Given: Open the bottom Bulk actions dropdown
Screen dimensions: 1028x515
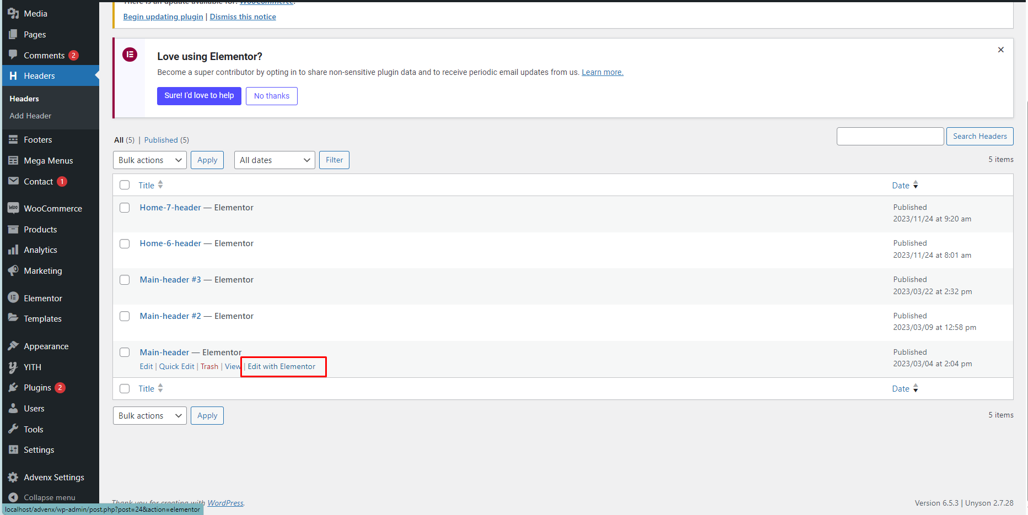Looking at the screenshot, I should (150, 416).
